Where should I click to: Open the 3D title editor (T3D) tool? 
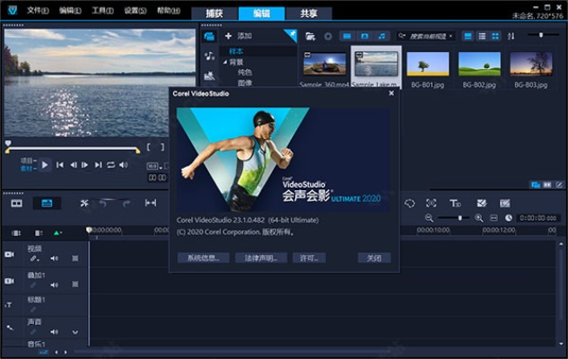click(456, 204)
